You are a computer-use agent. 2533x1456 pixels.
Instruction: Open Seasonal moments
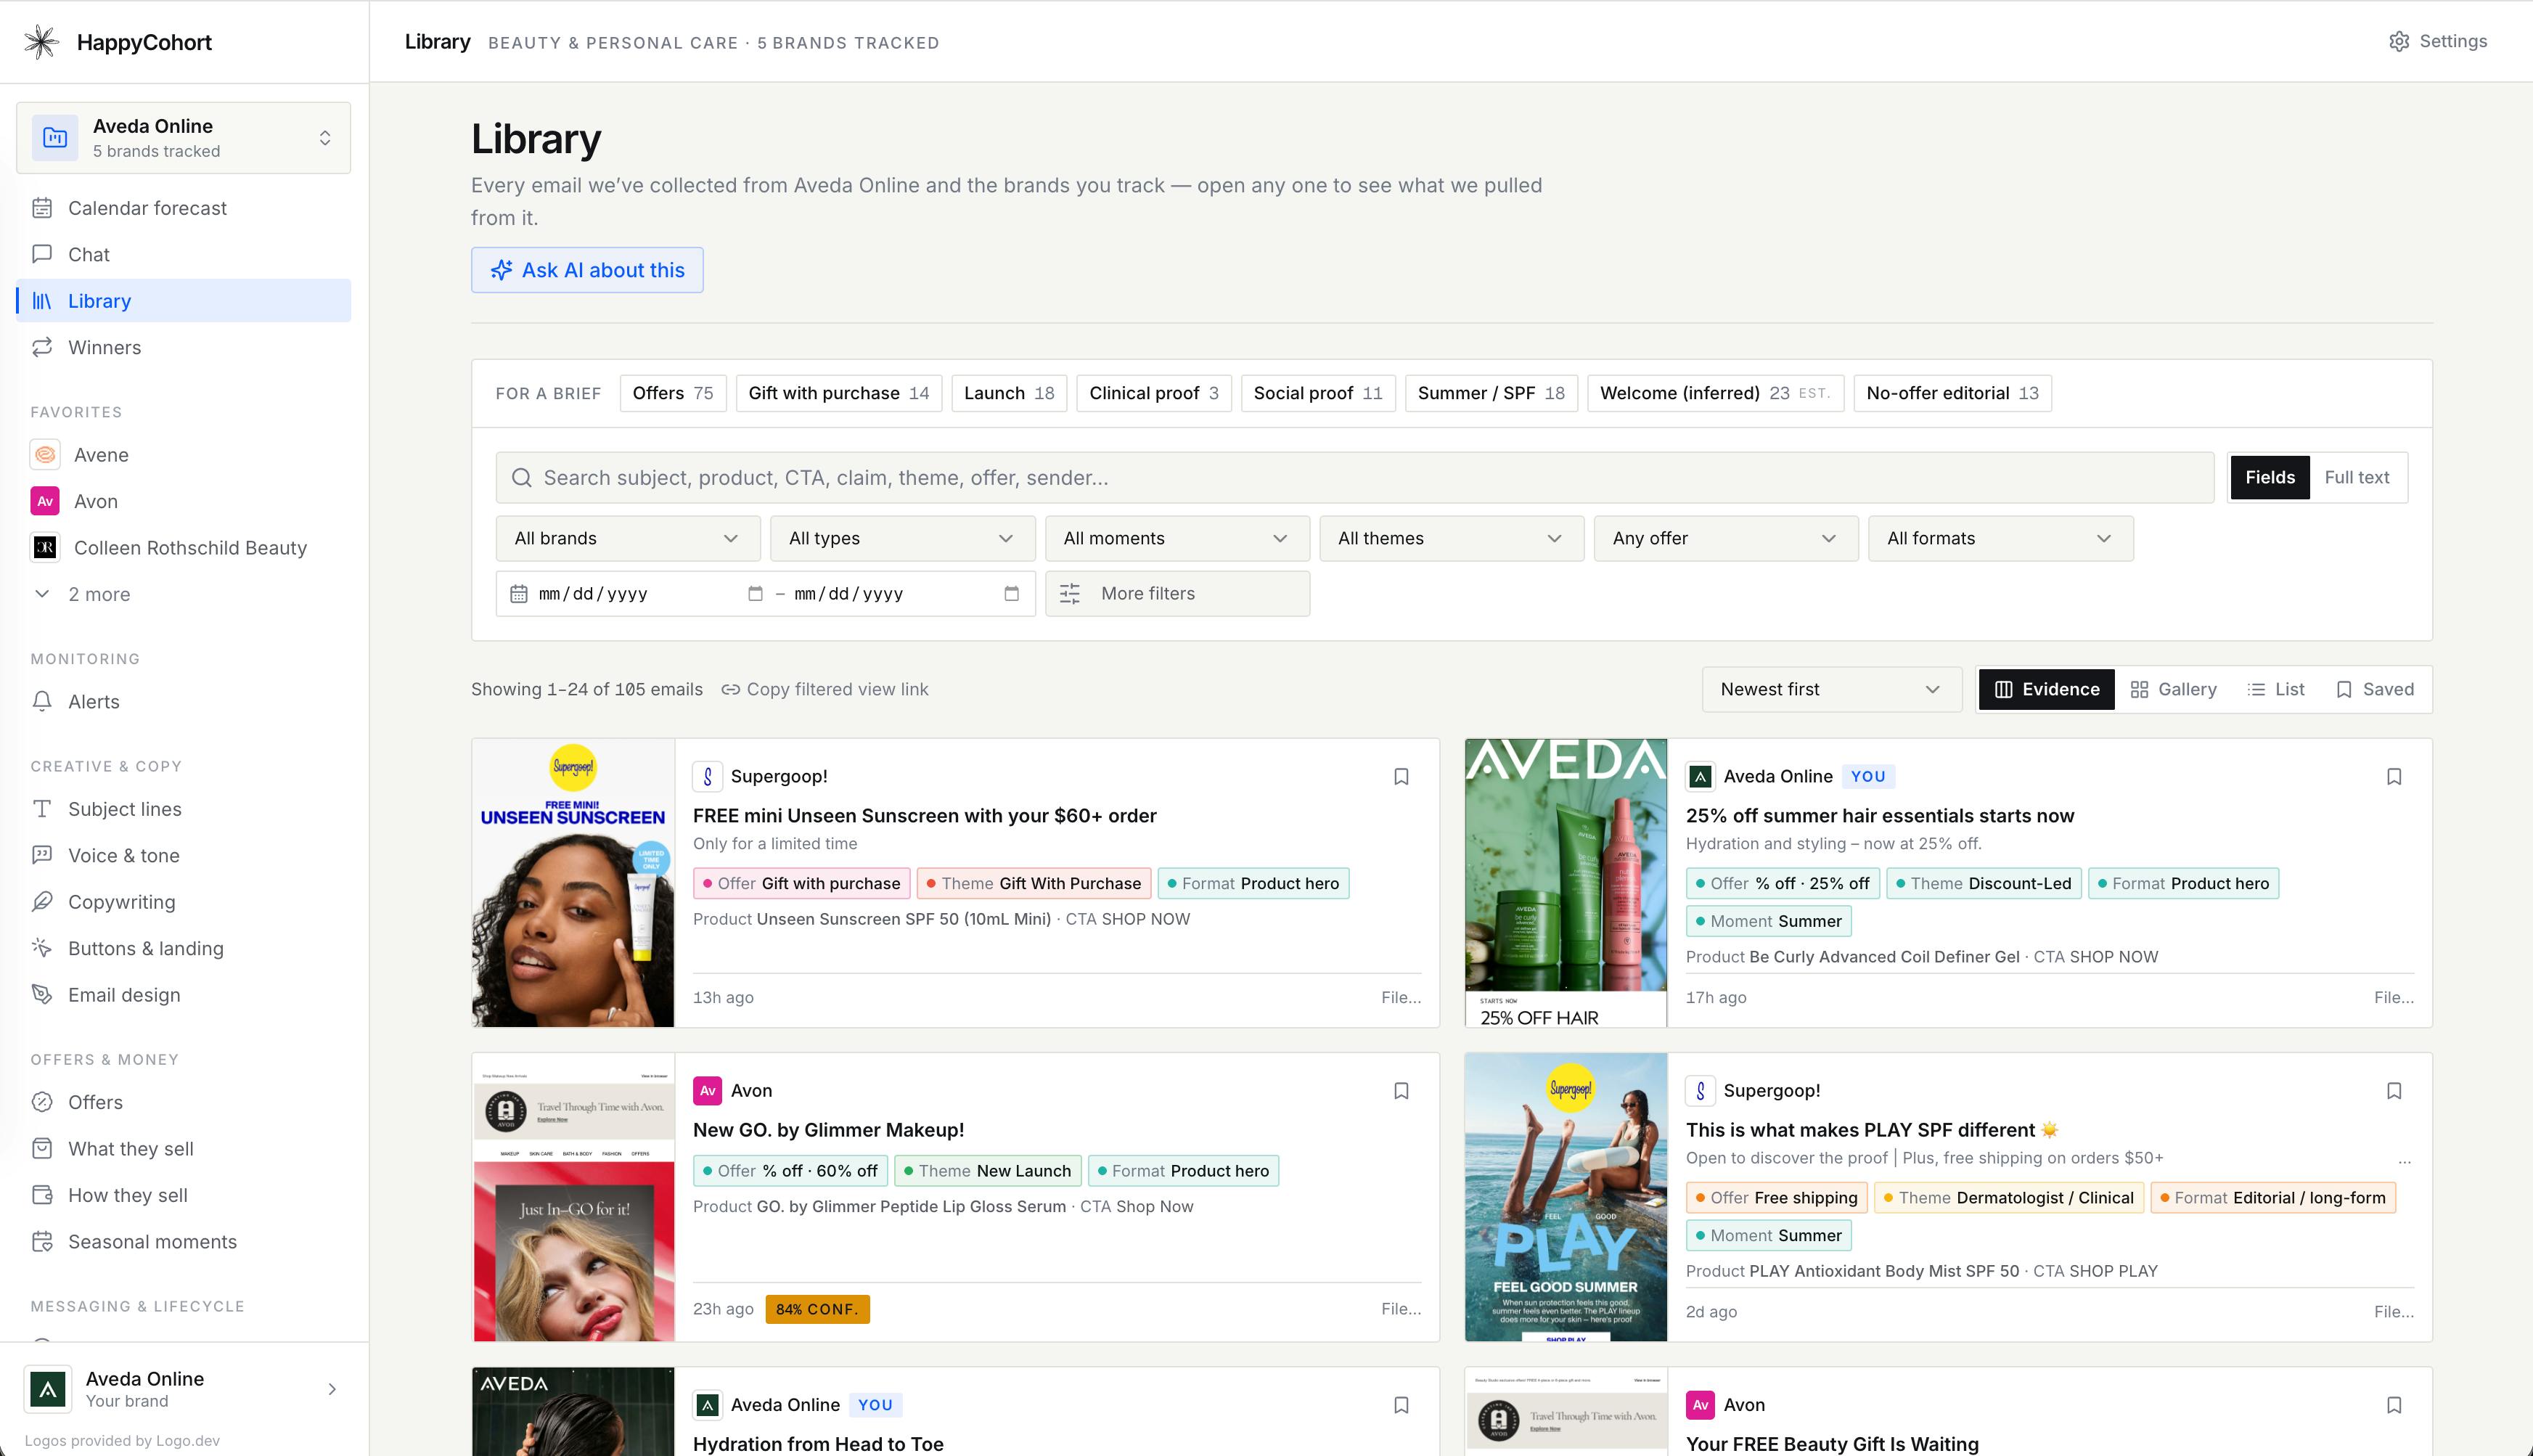(x=184, y=1241)
